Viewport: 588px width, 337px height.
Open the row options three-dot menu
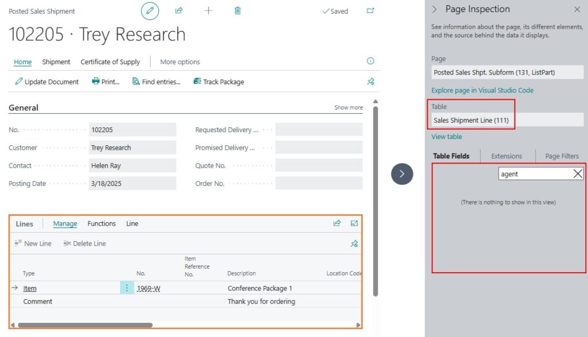point(127,288)
